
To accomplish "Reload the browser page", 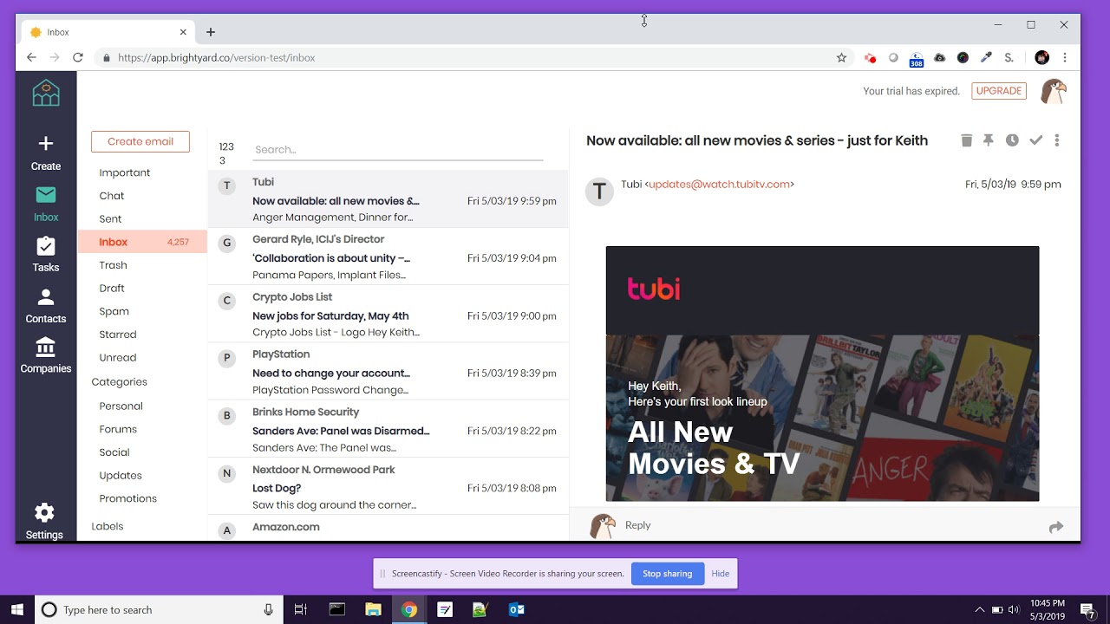I will coord(78,57).
